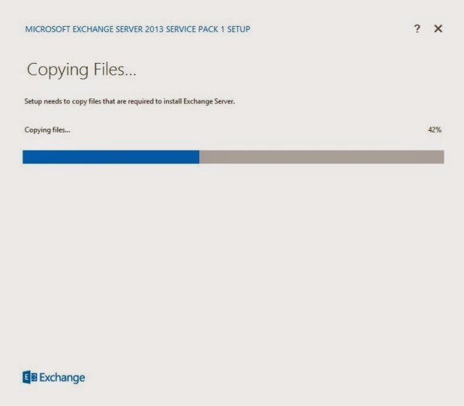Close the Exchange Server setup window
This screenshot has width=464, height=406.
point(438,28)
